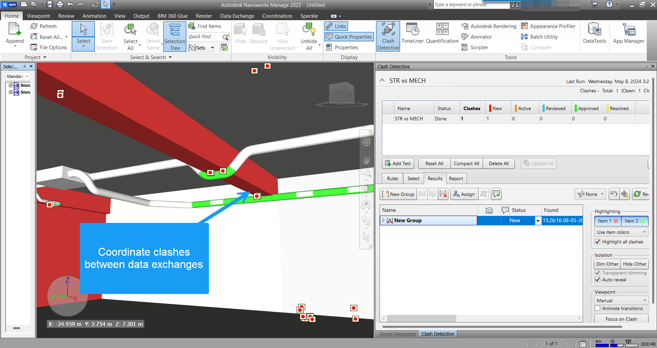This screenshot has width=657, height=348.
Task: Switch to the Viewpoint ribbon tab
Action: [x=38, y=16]
